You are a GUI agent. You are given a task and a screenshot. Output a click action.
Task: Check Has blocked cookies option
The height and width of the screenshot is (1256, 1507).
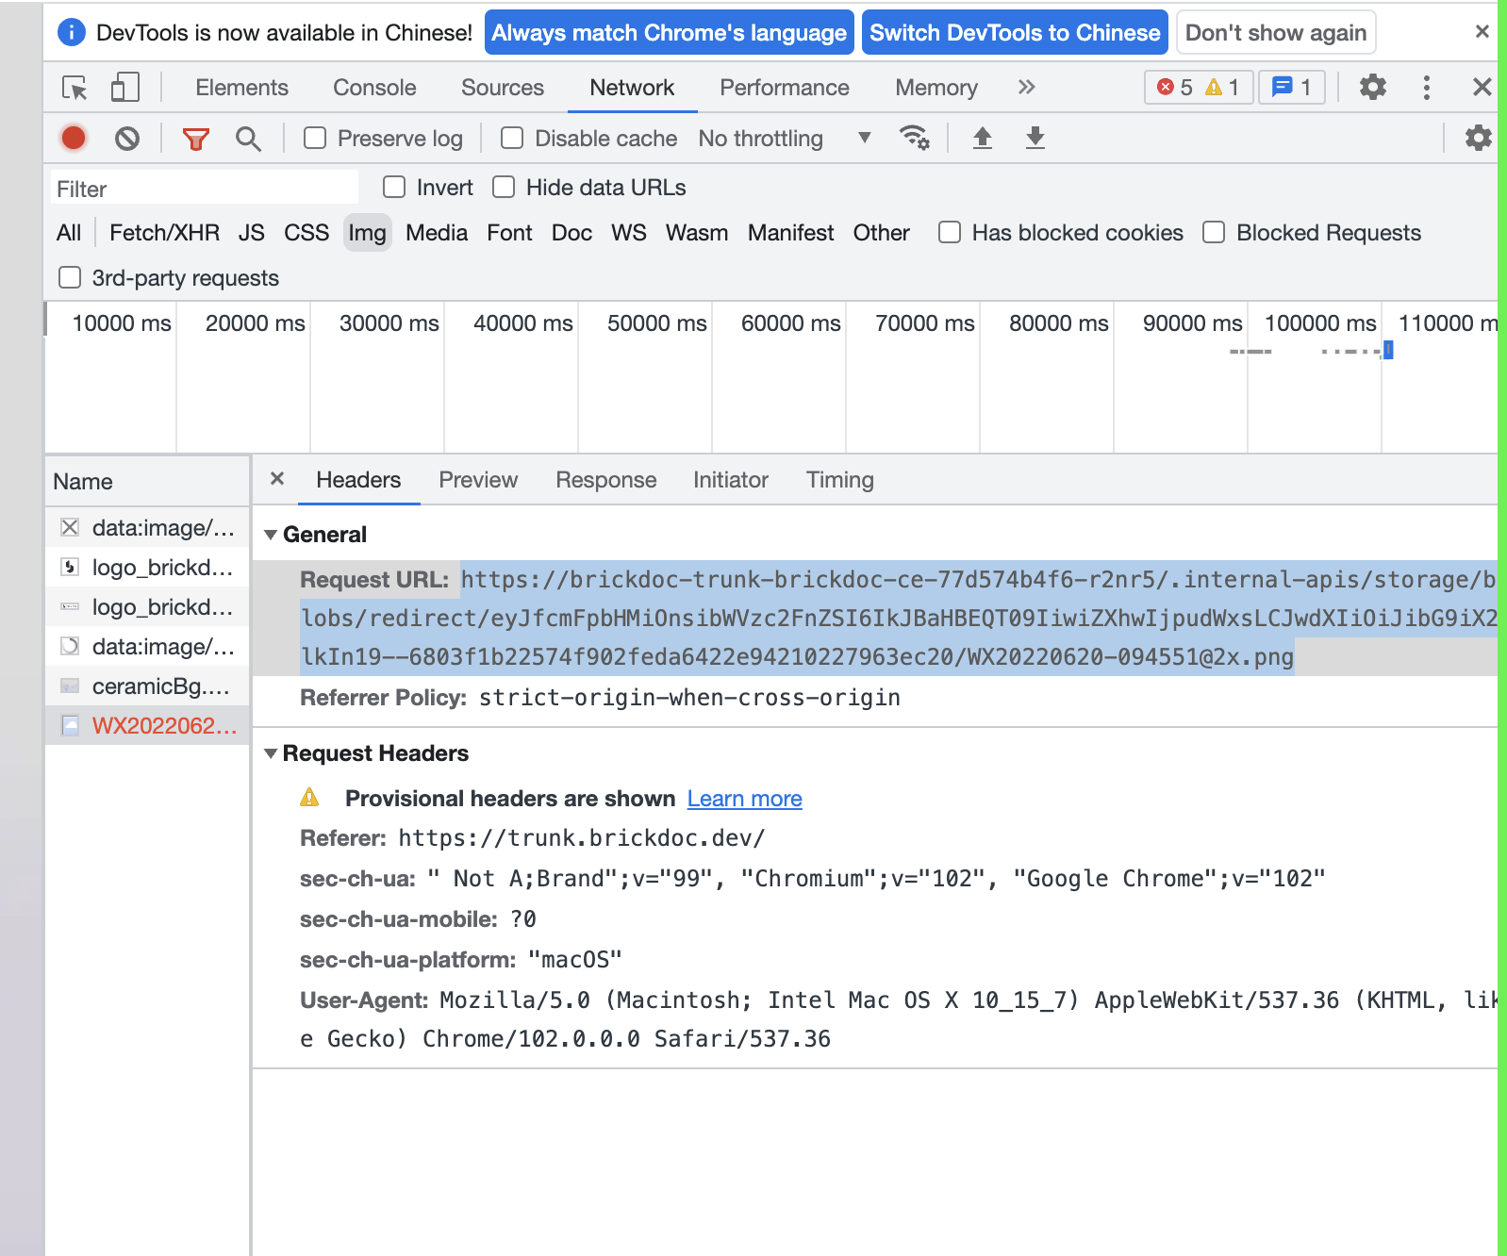(950, 232)
